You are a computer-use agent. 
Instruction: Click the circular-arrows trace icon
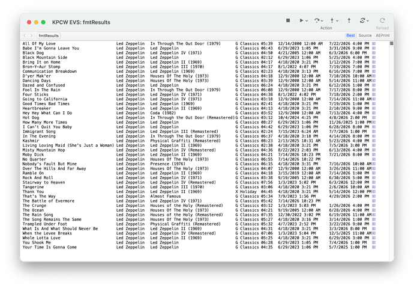click(x=362, y=20)
